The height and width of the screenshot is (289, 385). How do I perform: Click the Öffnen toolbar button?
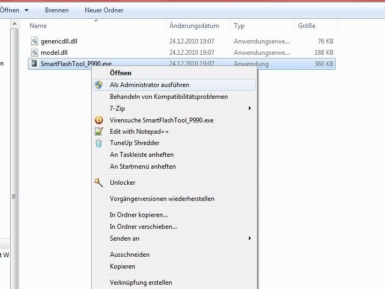(9, 10)
